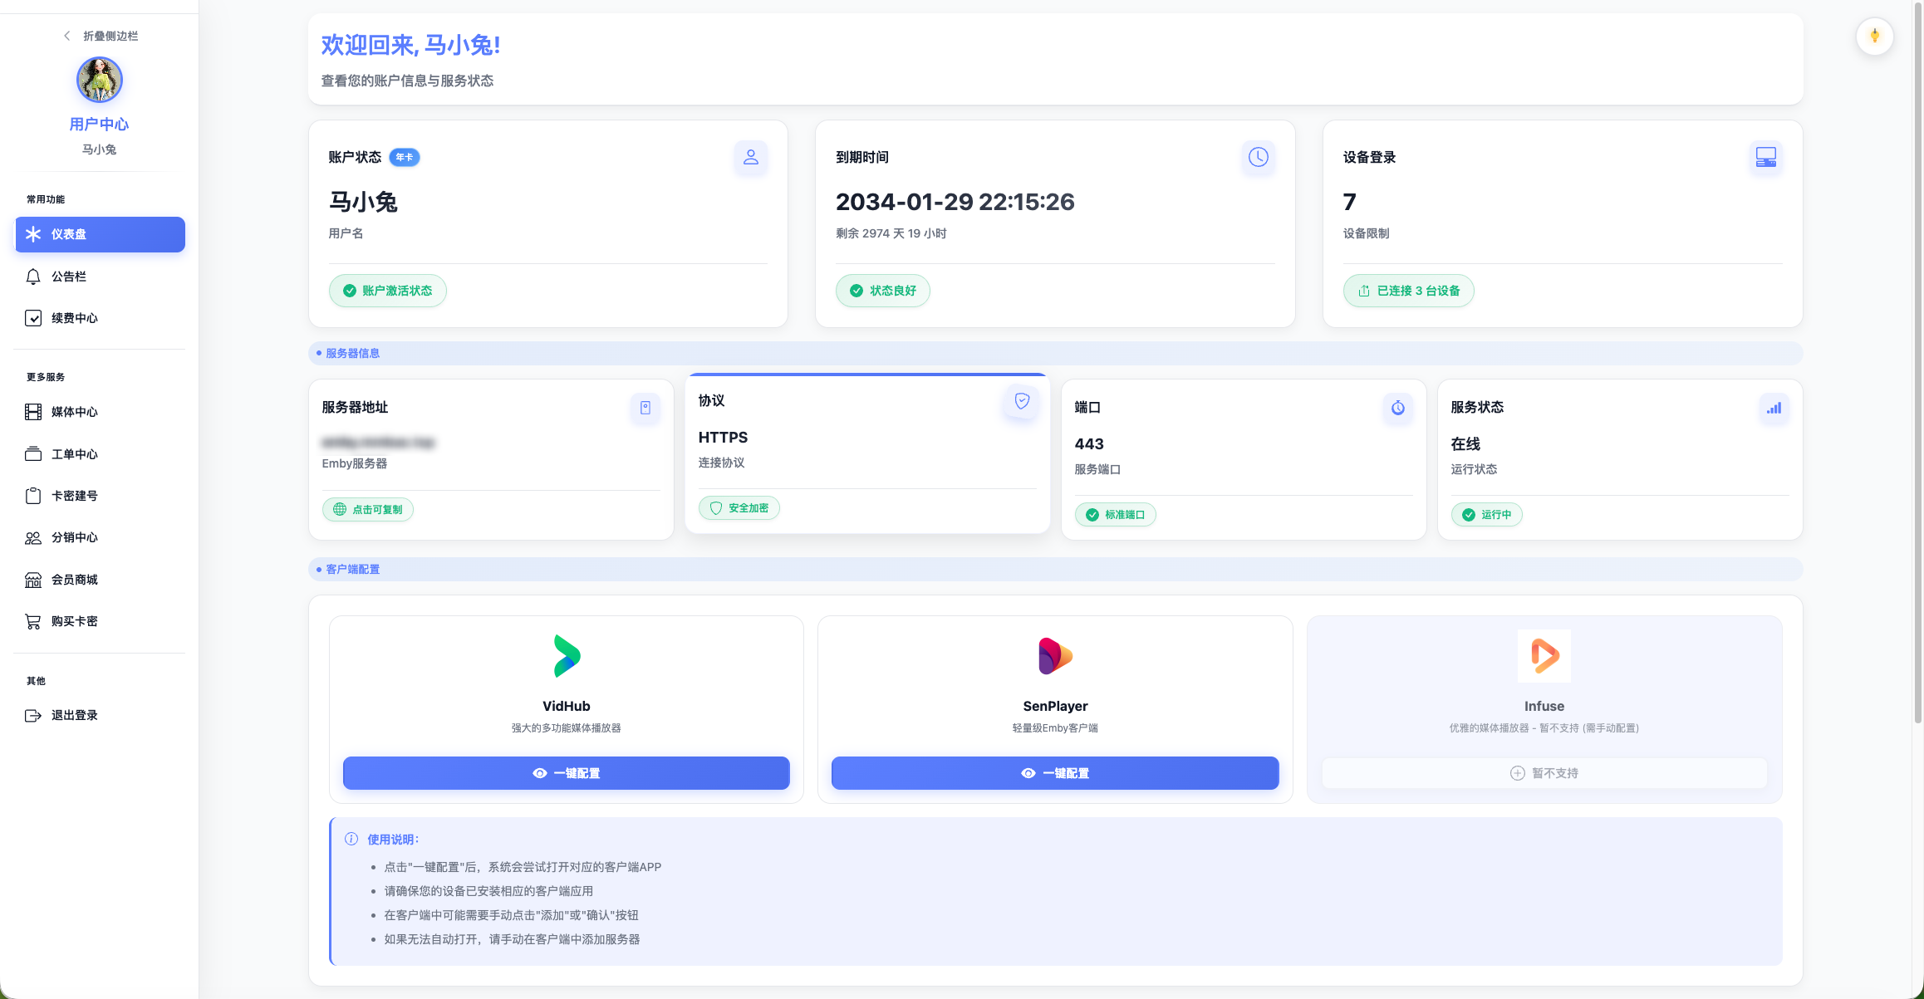Click the Infuse 暂不支持 button
The height and width of the screenshot is (999, 1924).
pos(1544,773)
